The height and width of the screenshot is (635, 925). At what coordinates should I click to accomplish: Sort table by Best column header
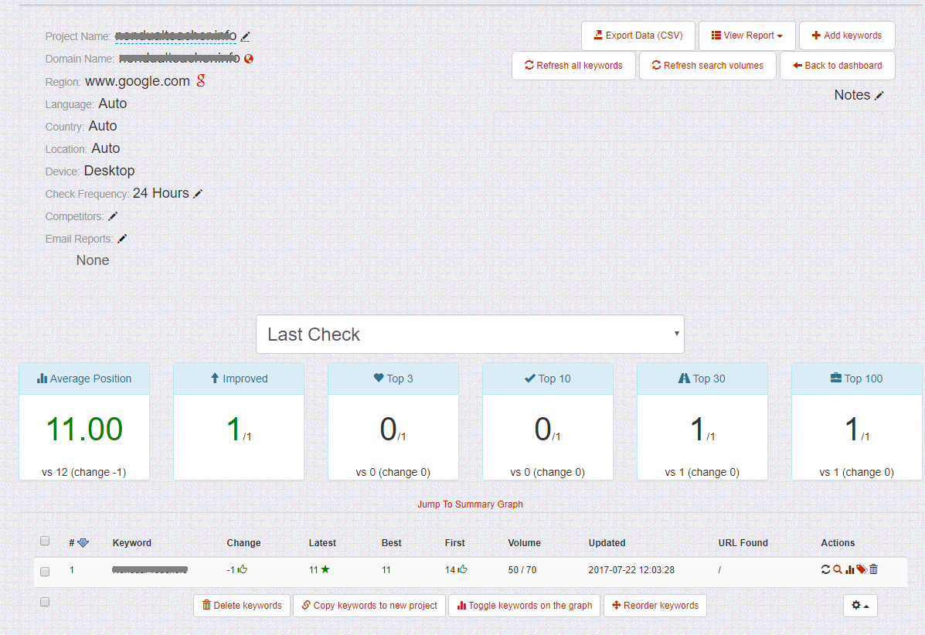pos(391,543)
